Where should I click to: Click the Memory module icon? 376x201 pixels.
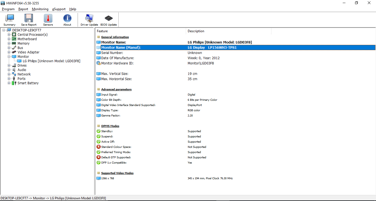(14, 43)
